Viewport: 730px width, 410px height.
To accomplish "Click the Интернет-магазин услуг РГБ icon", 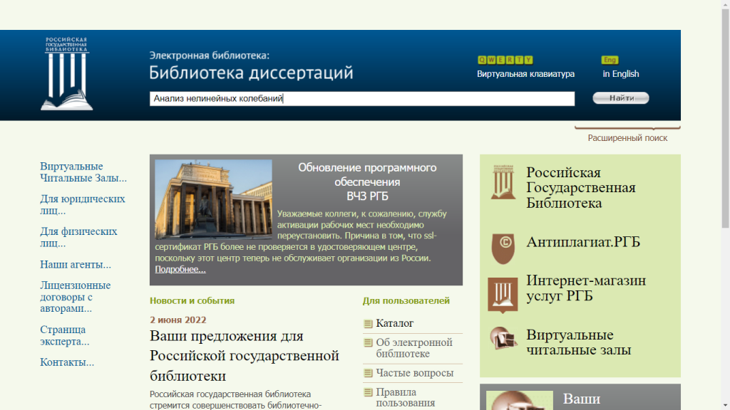I will (x=503, y=295).
